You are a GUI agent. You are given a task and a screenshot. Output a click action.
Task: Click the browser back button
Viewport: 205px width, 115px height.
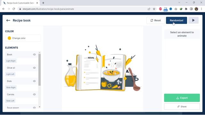(4, 9)
